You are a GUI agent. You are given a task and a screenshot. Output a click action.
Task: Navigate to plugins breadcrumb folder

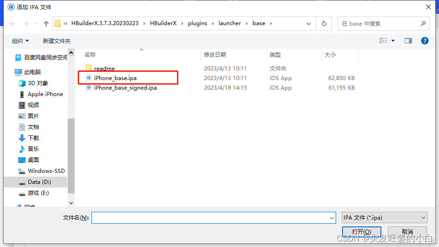click(198, 23)
